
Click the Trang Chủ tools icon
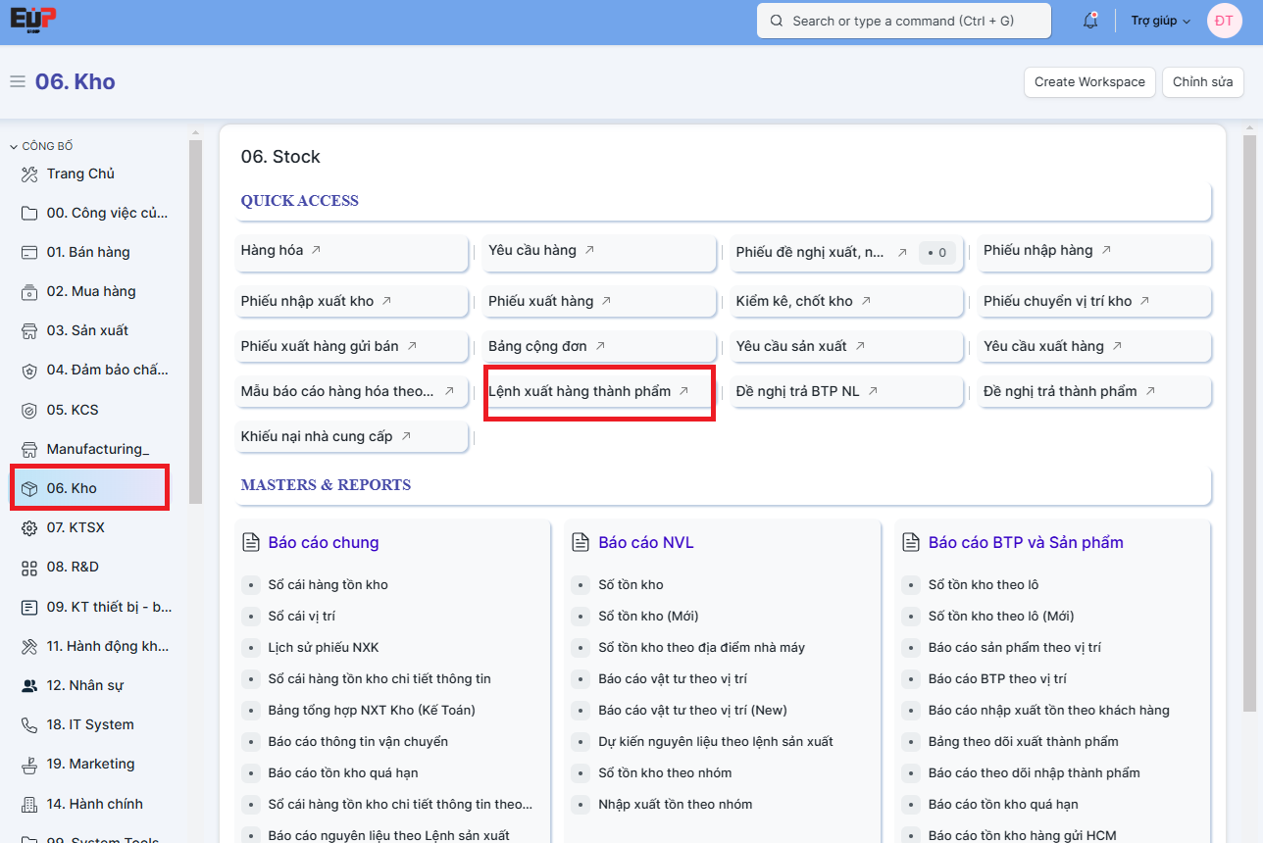click(x=29, y=174)
